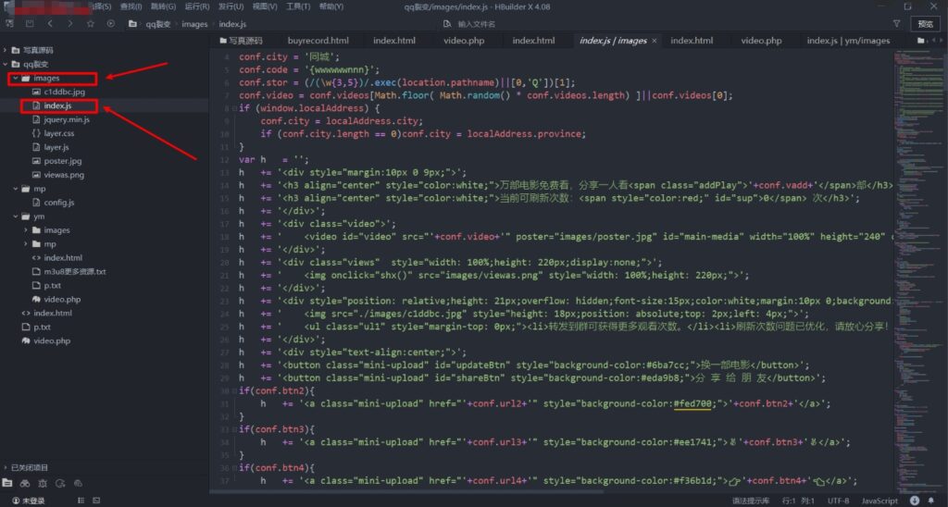
Task: Switch to the video.php tab next to buyrecord.html
Action: pyautogui.click(x=464, y=41)
